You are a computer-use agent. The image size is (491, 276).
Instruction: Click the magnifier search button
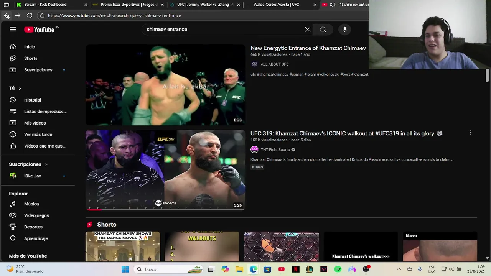[323, 30]
